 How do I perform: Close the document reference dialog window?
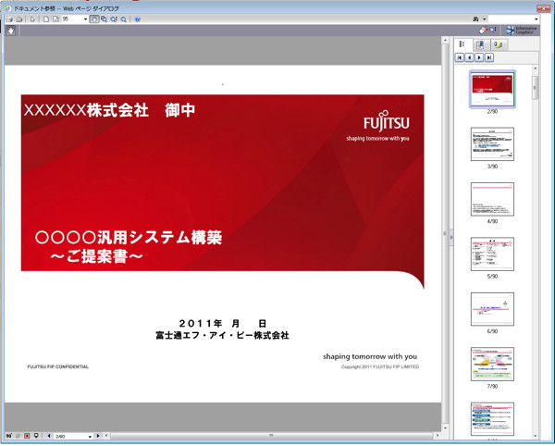[543, 7]
